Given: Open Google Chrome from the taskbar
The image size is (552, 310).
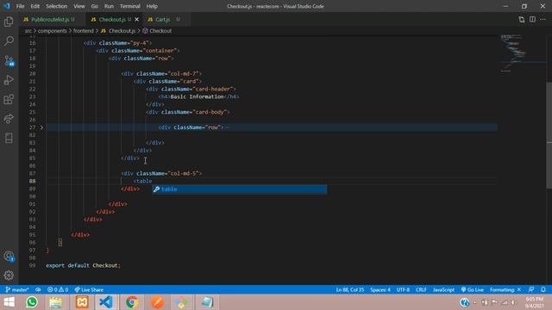Looking at the screenshot, I should point(132,302).
